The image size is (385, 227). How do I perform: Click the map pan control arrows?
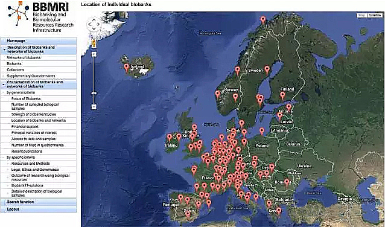pos(94,24)
